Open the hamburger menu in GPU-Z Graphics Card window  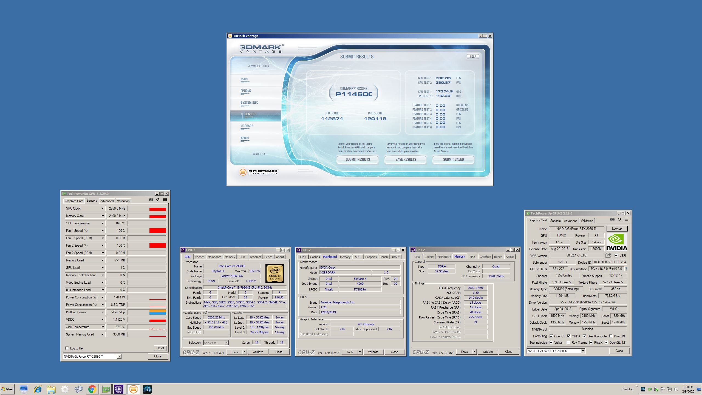[626, 219]
